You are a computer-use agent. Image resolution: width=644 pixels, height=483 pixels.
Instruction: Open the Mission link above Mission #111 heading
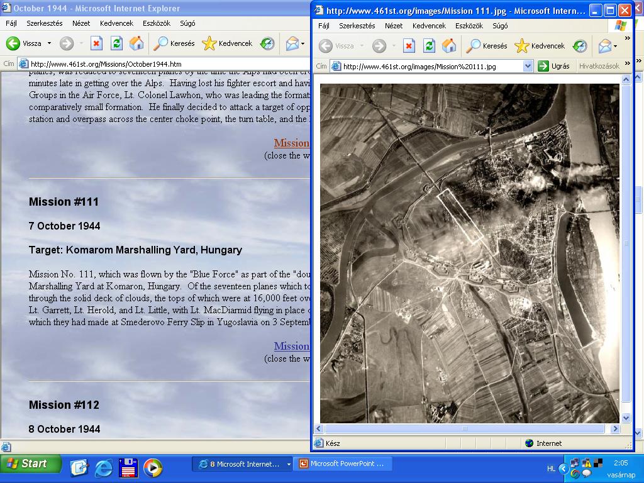pos(292,143)
